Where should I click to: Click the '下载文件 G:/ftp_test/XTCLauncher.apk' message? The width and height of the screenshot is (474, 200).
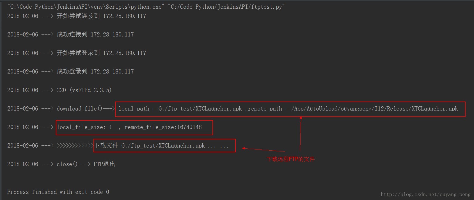click(149, 146)
